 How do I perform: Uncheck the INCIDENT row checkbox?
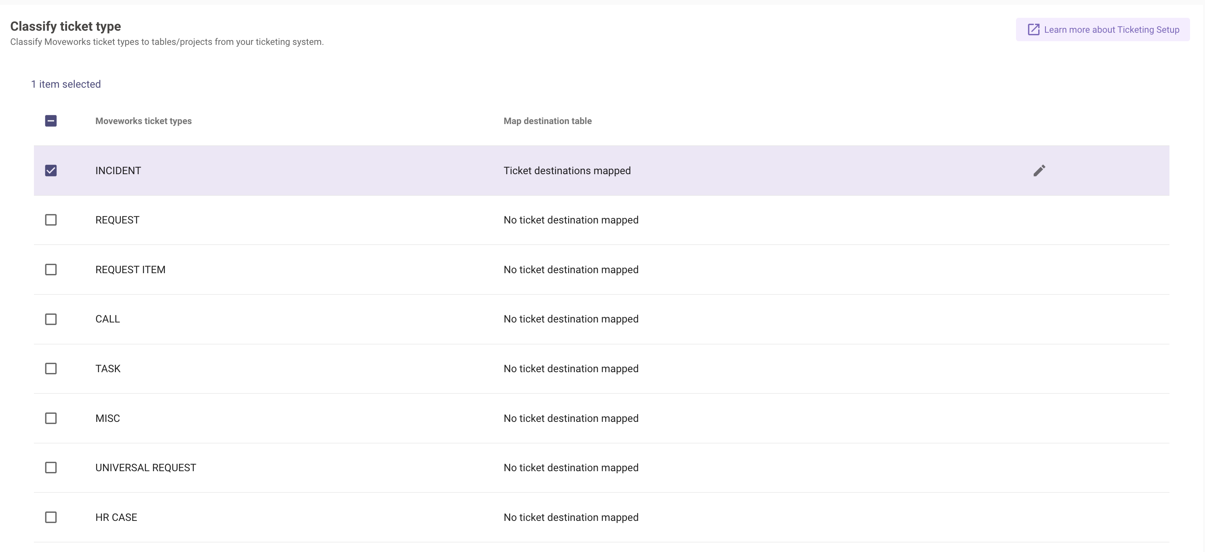coord(51,171)
